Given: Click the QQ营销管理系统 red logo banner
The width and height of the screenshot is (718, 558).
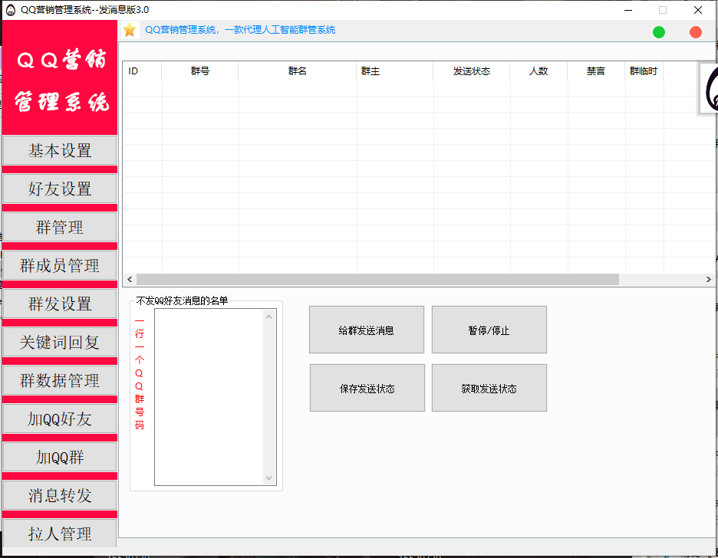Looking at the screenshot, I should pyautogui.click(x=60, y=77).
